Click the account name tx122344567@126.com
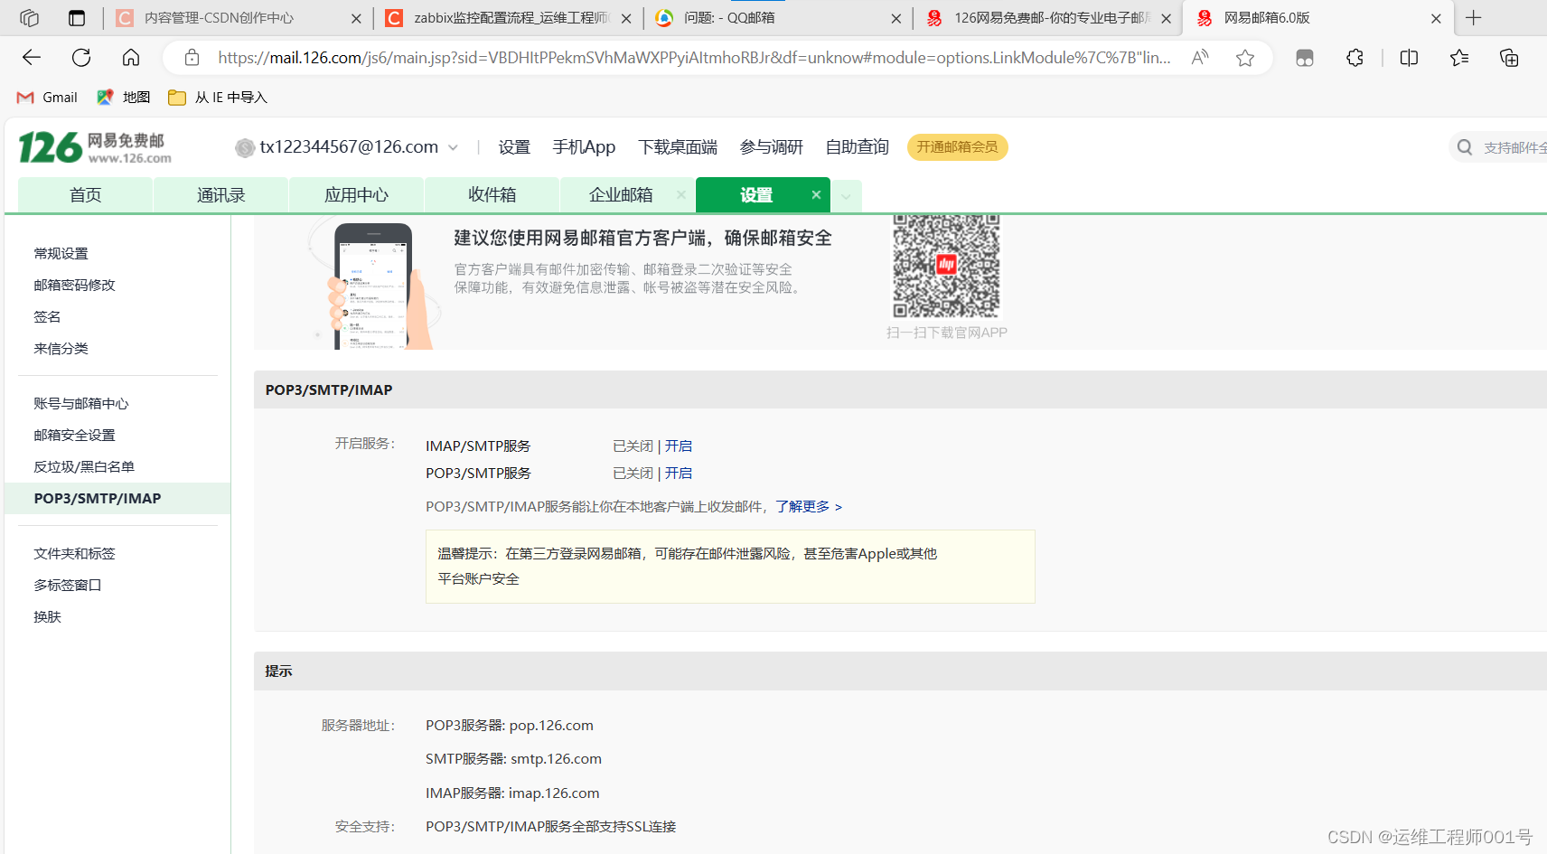This screenshot has width=1547, height=854. click(x=349, y=147)
